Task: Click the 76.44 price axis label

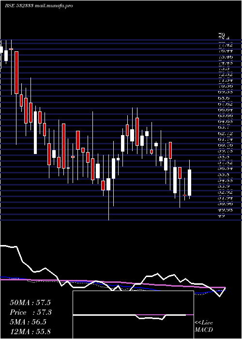Action: [226, 51]
